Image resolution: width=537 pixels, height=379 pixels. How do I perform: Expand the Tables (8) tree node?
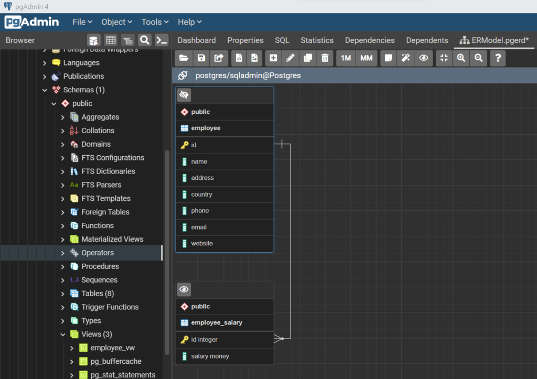(x=63, y=294)
